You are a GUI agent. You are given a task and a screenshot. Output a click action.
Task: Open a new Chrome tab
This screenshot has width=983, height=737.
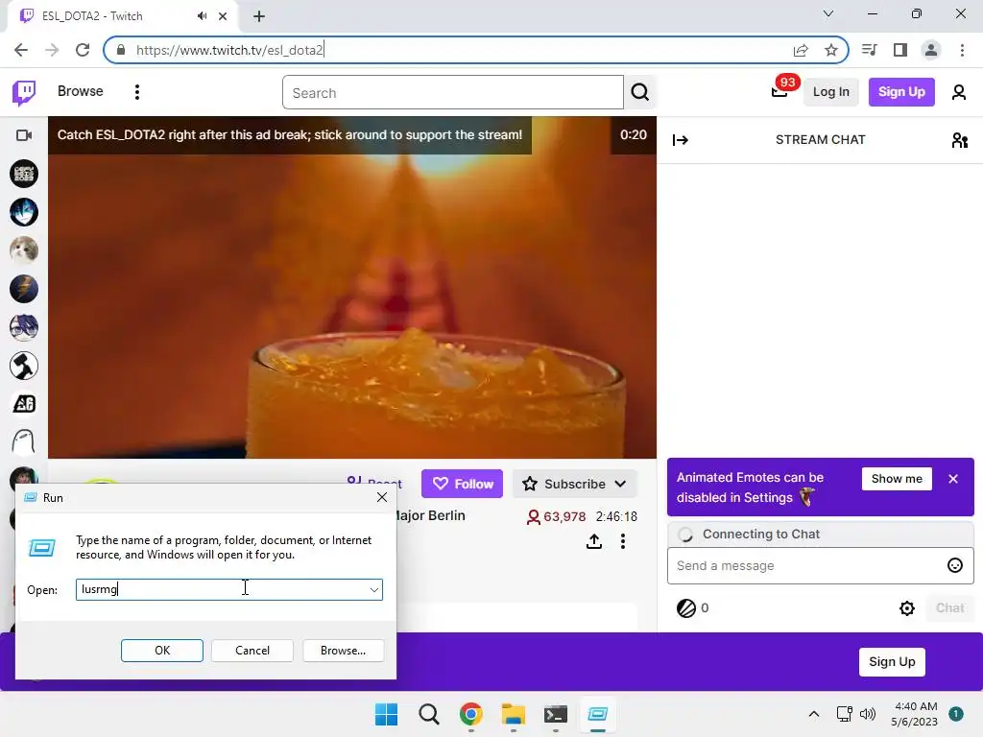259,16
